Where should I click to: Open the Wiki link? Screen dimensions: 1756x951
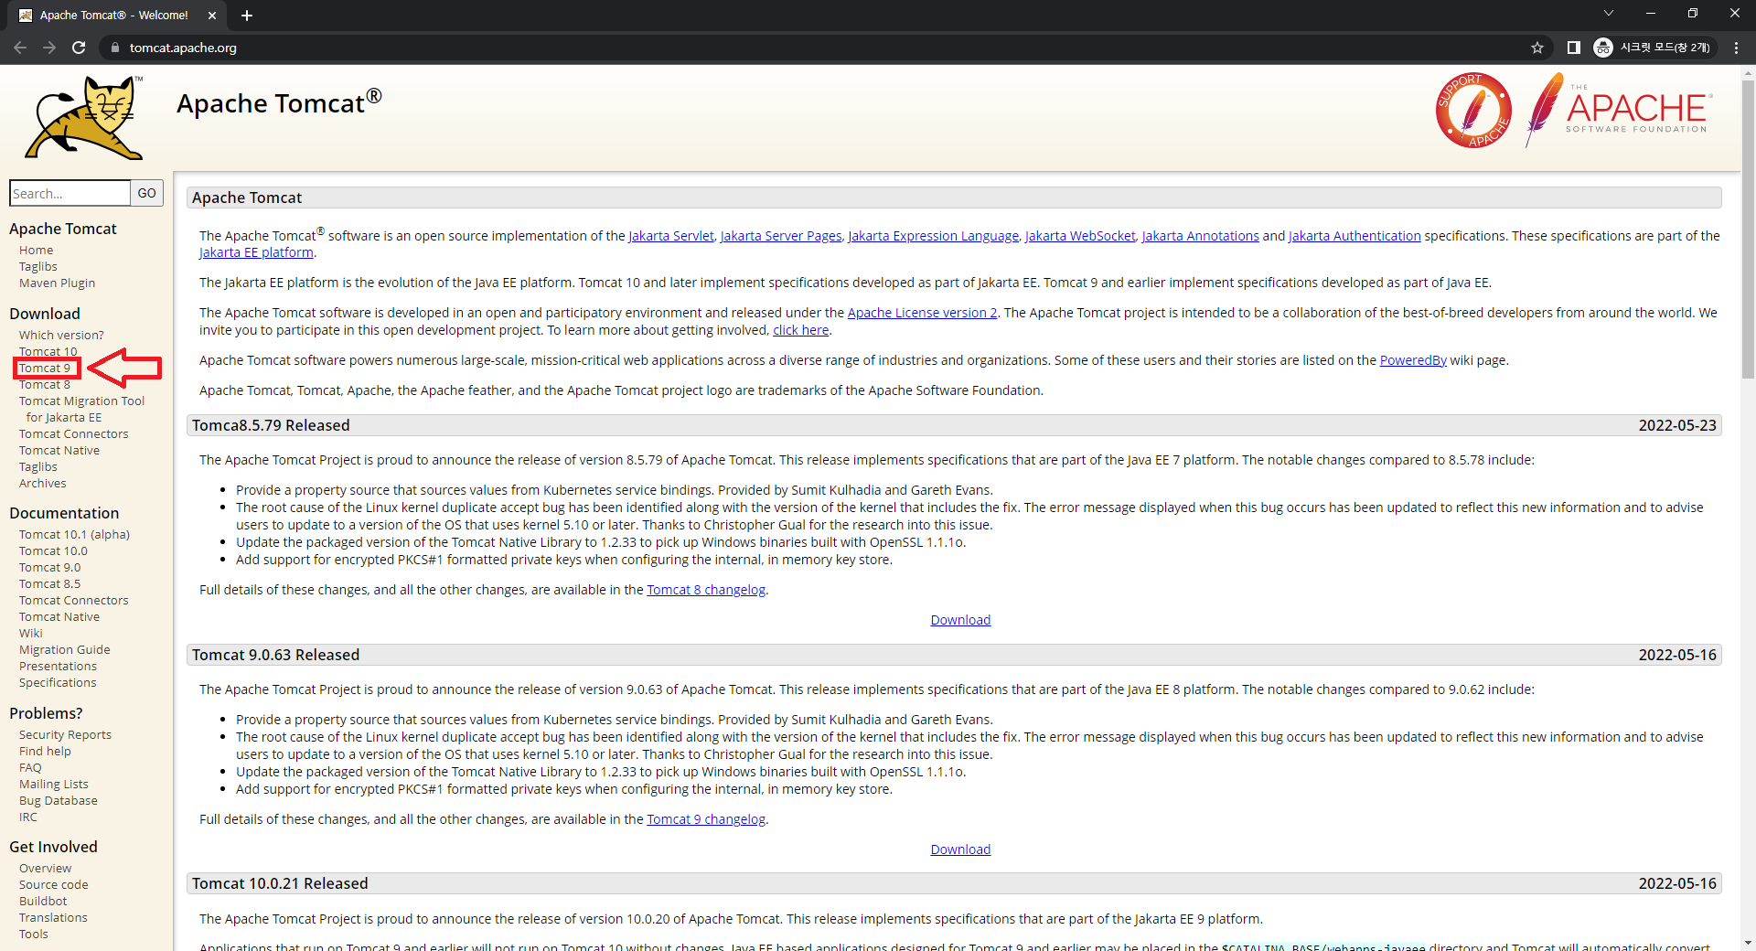click(x=31, y=633)
